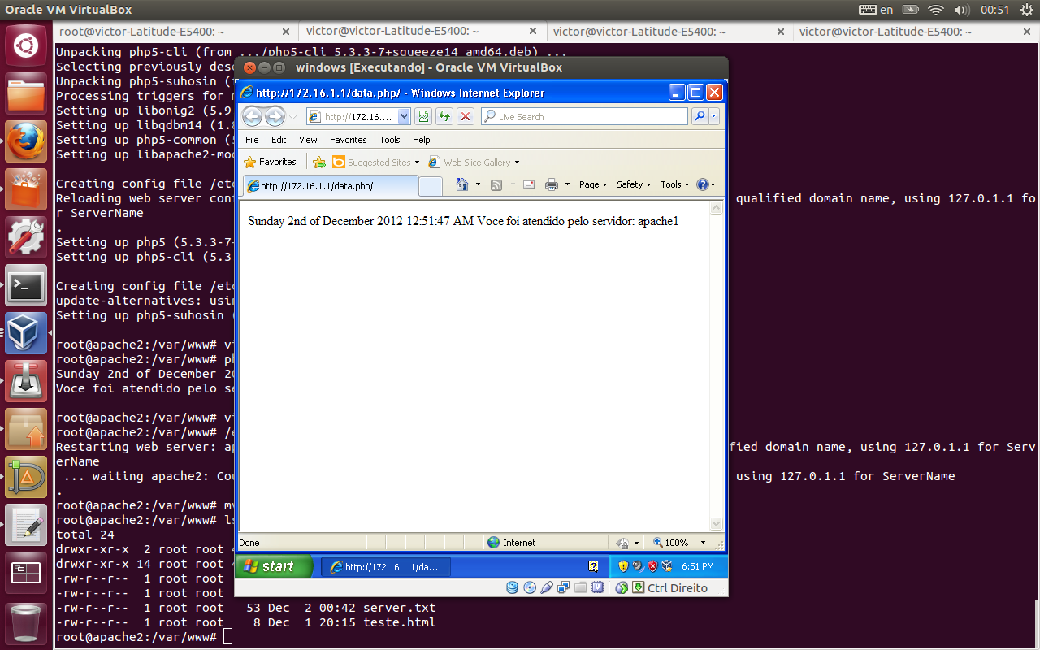Screen dimensions: 1040x650
Task: Open the IE Edit menu
Action: coord(279,140)
